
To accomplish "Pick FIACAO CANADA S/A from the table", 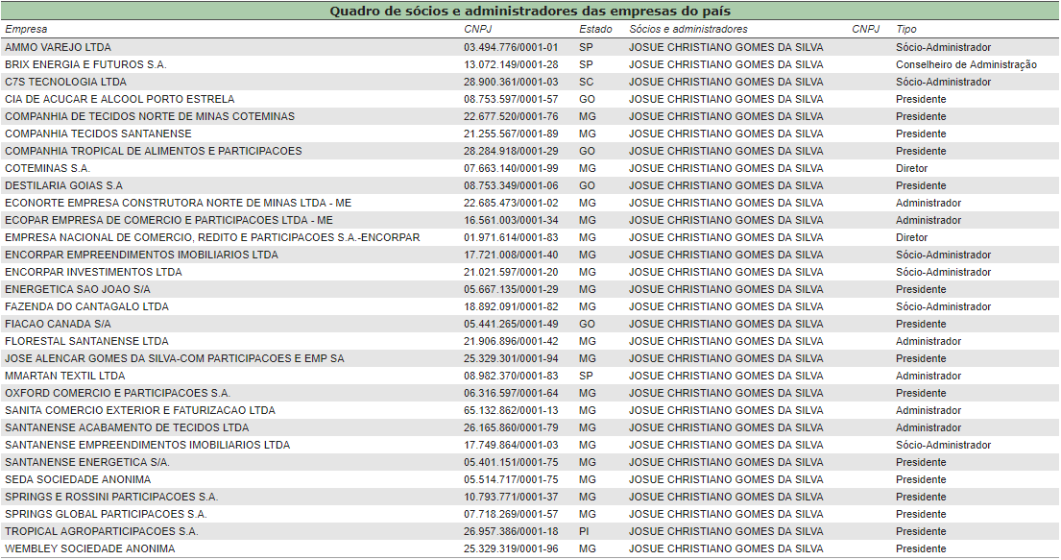I will click(58, 324).
